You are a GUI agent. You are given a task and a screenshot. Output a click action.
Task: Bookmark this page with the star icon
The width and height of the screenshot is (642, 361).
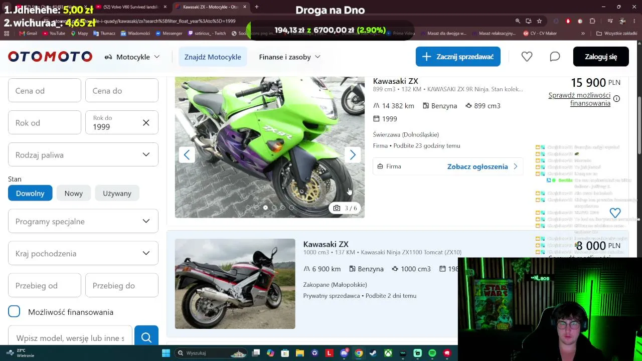point(539,21)
